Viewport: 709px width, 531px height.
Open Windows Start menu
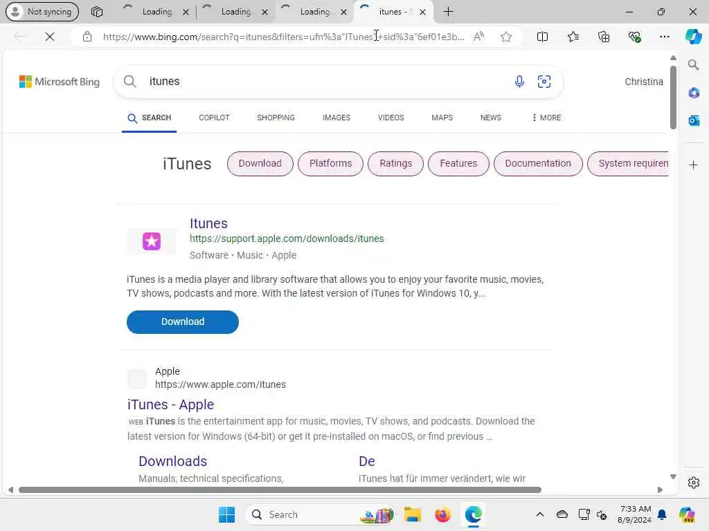pyautogui.click(x=226, y=514)
